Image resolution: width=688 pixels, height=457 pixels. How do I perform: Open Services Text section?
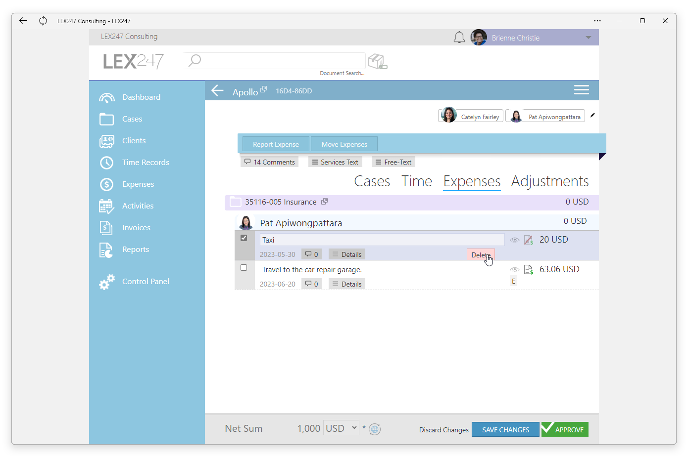pos(335,162)
